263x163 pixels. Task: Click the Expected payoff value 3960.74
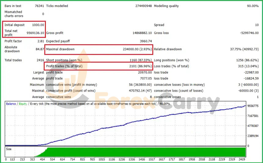click(x=146, y=41)
